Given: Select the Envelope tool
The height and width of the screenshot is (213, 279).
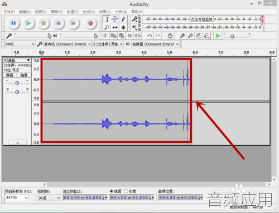Looking at the screenshot, I should tap(115, 19).
